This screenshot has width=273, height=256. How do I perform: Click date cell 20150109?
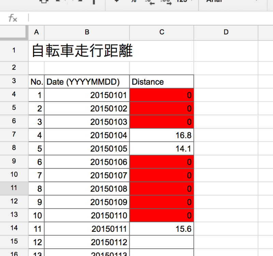point(87,202)
